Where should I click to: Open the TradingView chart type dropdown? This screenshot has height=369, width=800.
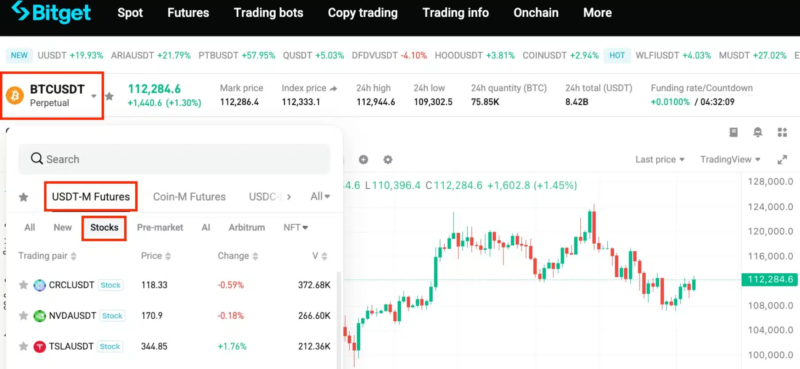[x=730, y=159]
